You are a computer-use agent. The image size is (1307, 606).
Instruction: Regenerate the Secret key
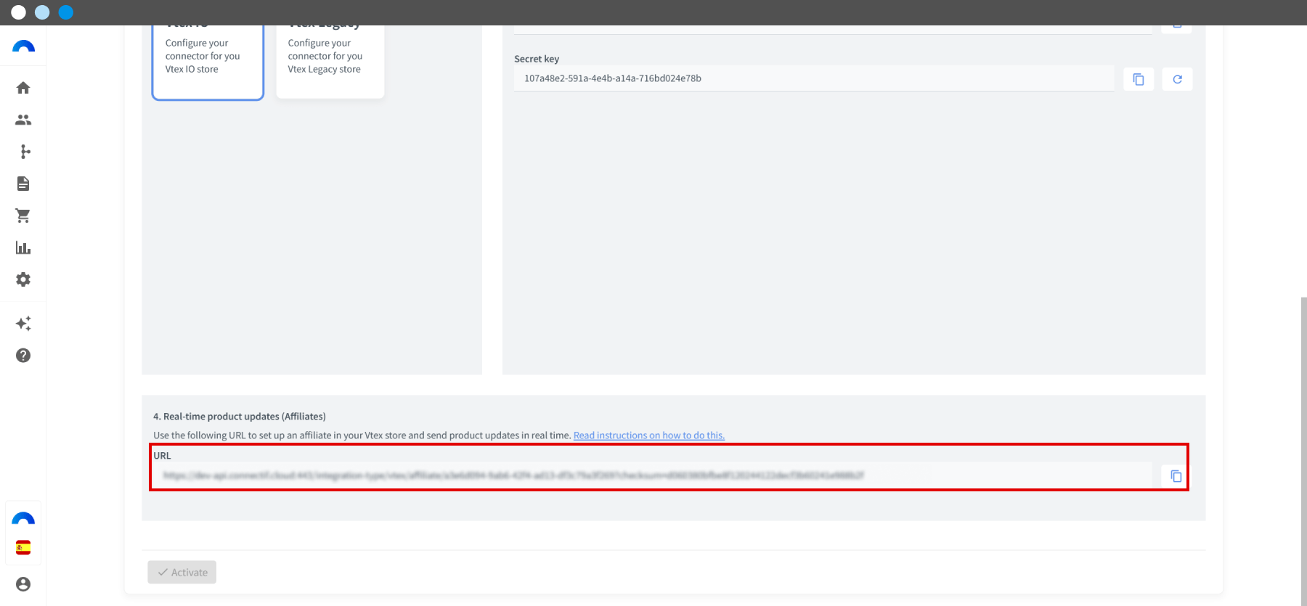click(1177, 79)
